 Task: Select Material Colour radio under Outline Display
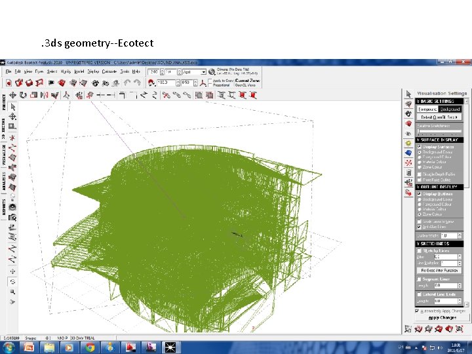click(420, 209)
